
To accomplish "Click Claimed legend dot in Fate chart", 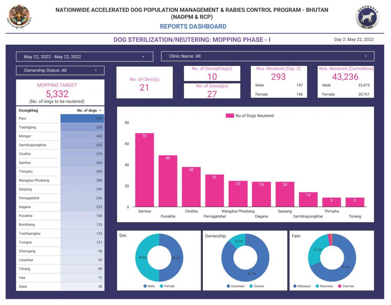I will coord(340,286).
